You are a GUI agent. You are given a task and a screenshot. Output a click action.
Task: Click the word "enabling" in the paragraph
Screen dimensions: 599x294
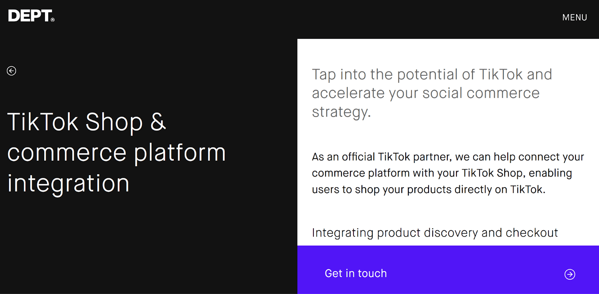[550, 173]
